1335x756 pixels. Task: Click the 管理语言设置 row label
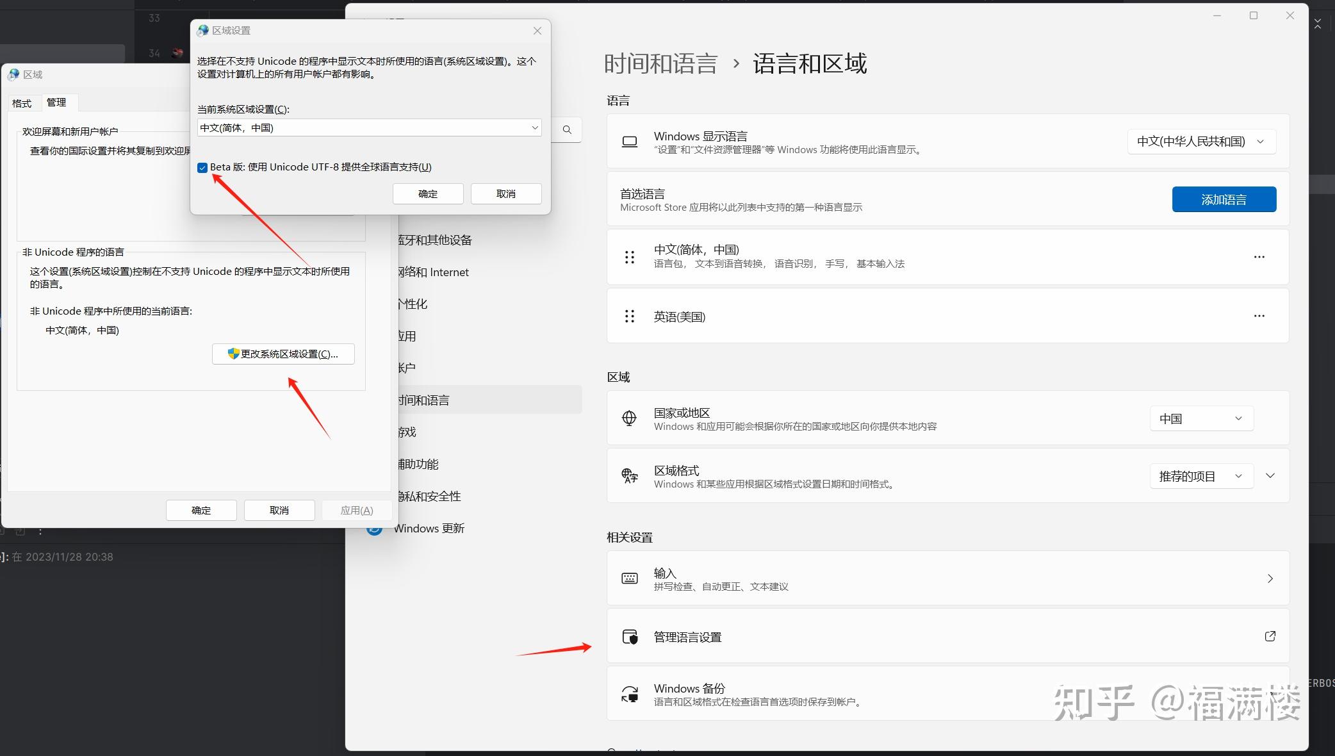tap(687, 637)
